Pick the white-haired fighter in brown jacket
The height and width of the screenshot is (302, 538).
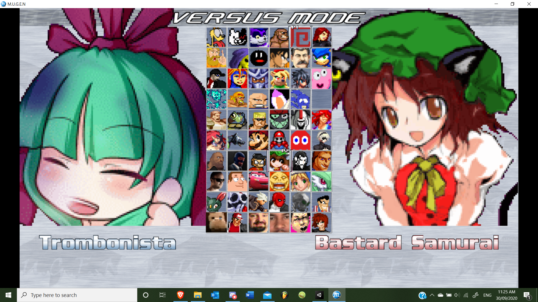pos(258,202)
